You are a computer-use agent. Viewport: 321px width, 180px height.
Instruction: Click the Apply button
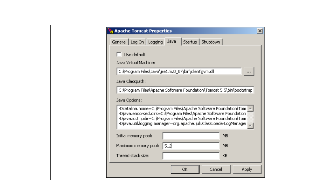[247, 170]
